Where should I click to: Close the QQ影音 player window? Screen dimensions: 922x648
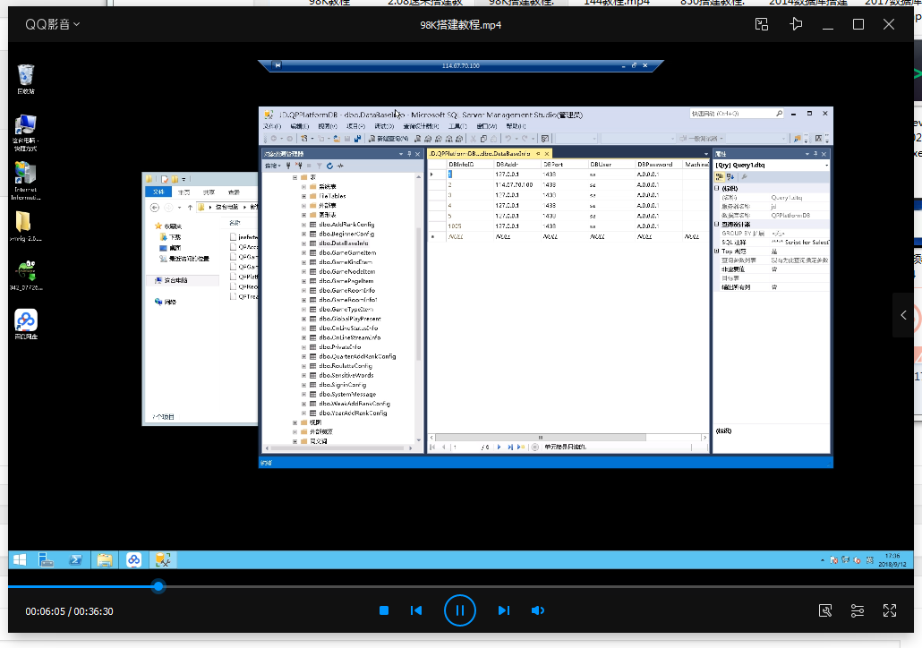(889, 24)
